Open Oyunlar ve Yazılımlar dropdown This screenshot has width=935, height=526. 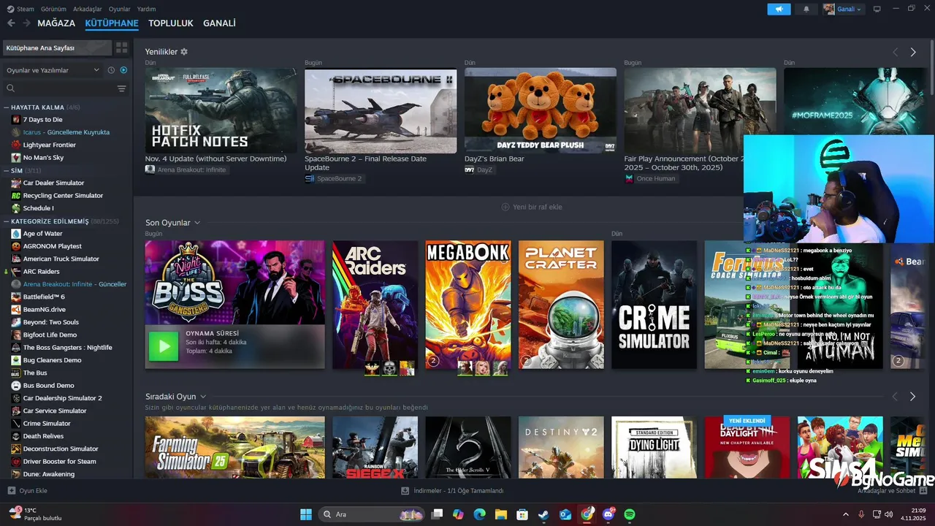tap(53, 70)
